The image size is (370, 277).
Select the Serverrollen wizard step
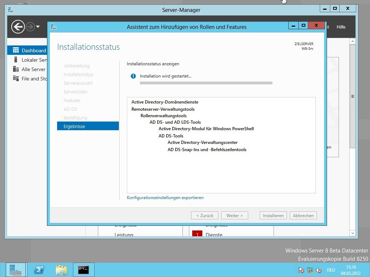click(76, 92)
